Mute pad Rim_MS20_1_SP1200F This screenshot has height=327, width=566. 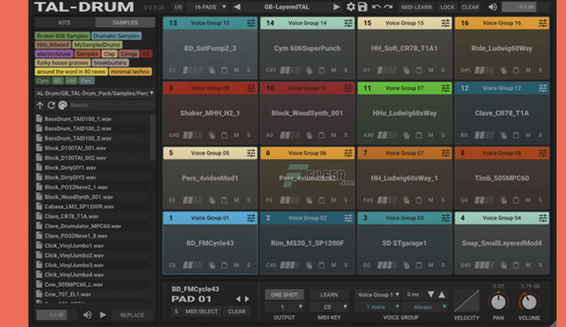coord(334,265)
